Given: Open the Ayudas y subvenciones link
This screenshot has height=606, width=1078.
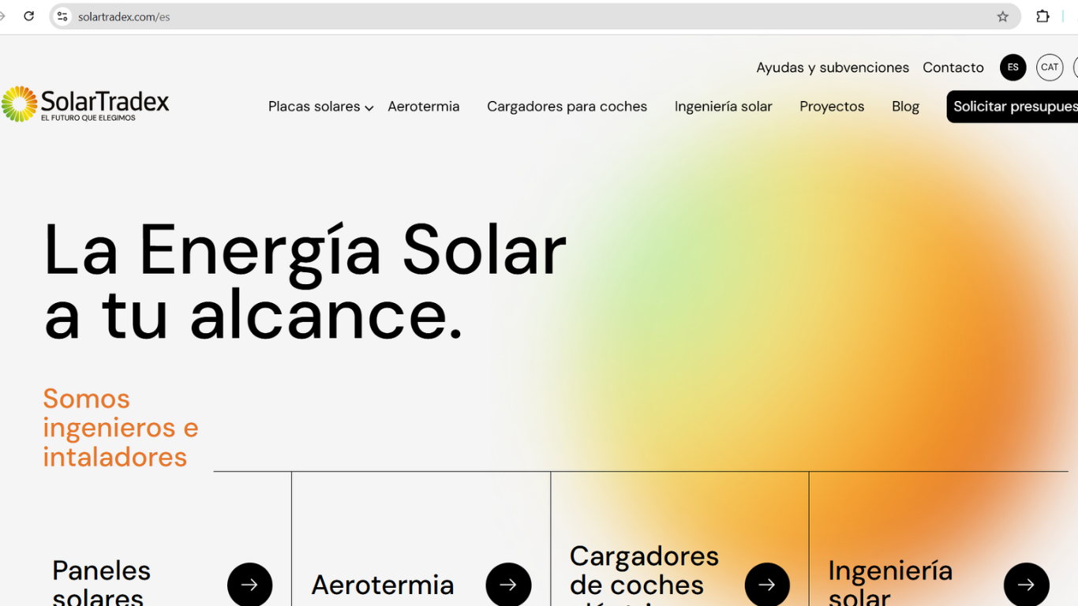Looking at the screenshot, I should [833, 68].
